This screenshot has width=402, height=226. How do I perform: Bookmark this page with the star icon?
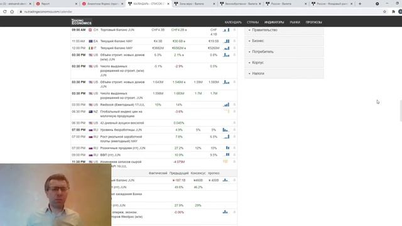(384, 11)
